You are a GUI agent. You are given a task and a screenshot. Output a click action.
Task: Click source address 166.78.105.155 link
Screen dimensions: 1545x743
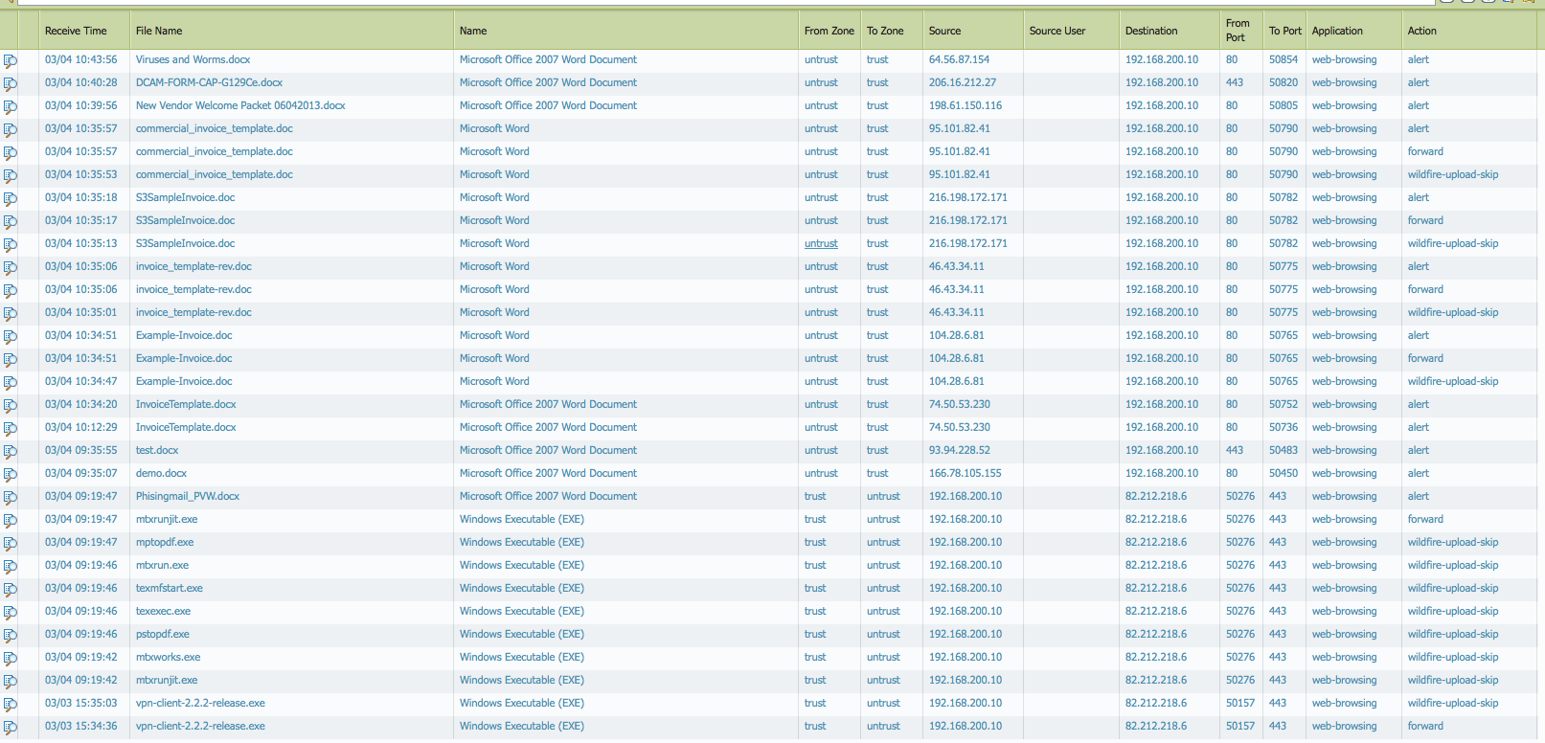point(965,473)
